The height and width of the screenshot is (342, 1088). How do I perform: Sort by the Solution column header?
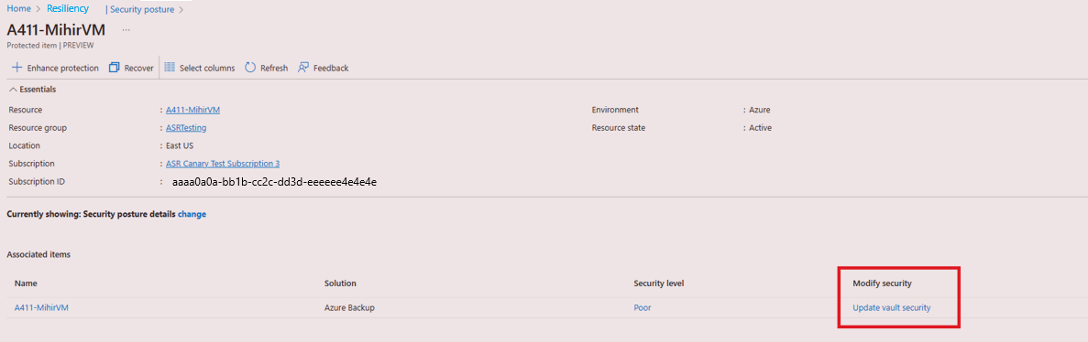340,283
